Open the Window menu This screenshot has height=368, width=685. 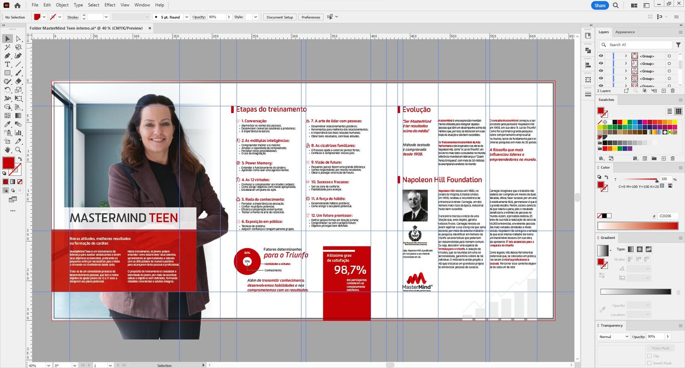[x=142, y=5]
